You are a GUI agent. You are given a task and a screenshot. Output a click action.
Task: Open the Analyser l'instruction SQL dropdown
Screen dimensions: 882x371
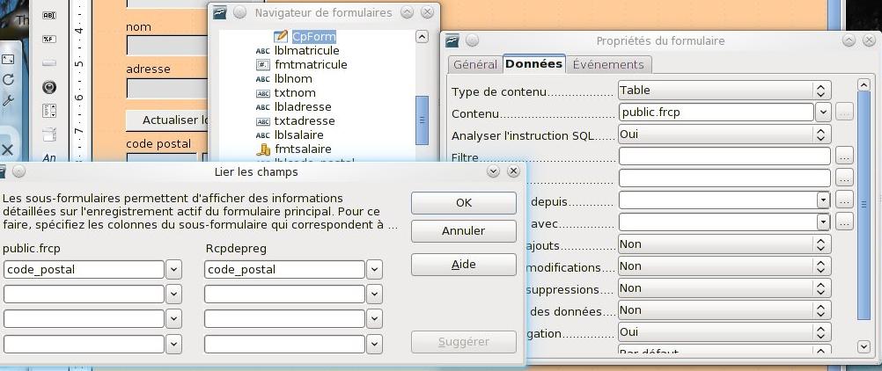tap(724, 135)
